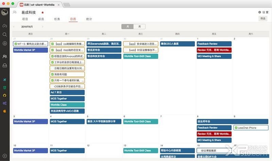Select the 日历 calendar tab
Image resolution: width=272 pixels, height=161 pixels.
[73, 19]
